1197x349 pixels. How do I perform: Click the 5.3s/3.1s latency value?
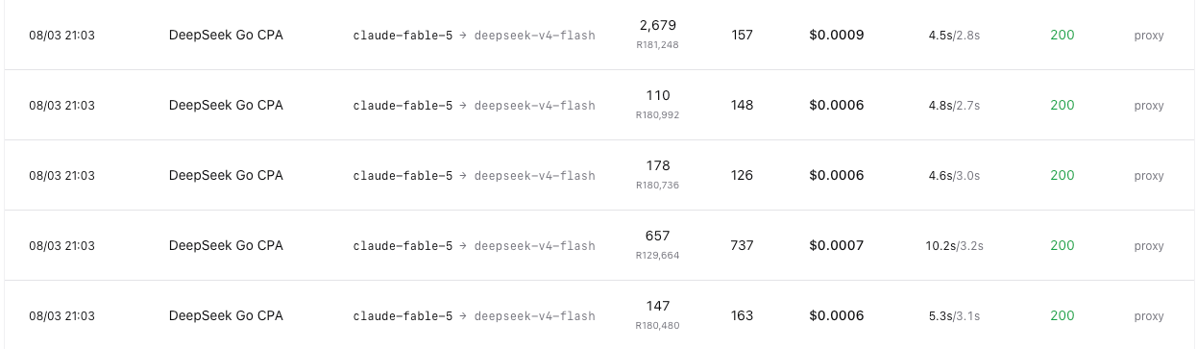point(954,316)
